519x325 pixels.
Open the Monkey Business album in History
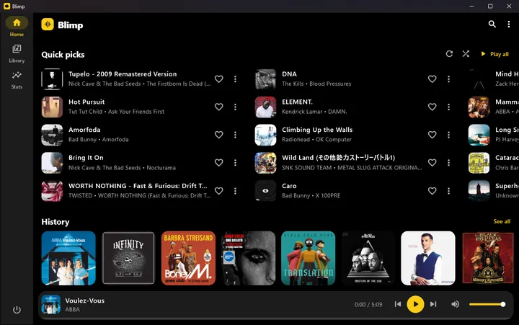click(x=488, y=258)
